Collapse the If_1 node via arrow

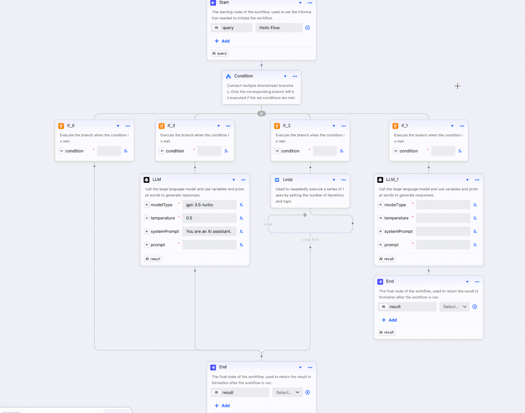pos(452,126)
